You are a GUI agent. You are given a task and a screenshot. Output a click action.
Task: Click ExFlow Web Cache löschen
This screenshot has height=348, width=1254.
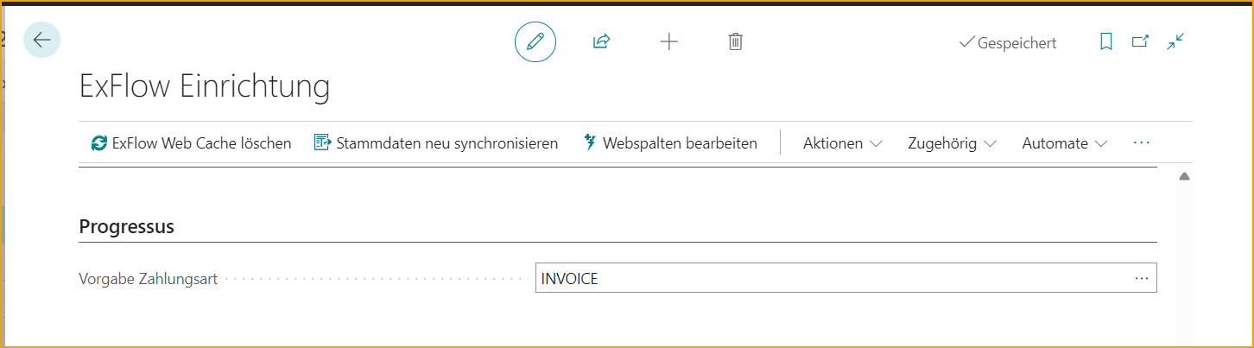pyautogui.click(x=191, y=143)
